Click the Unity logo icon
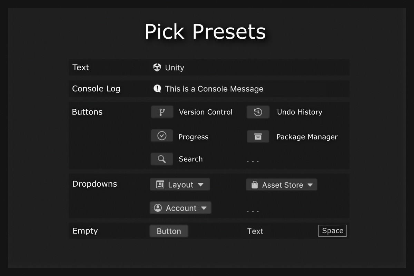This screenshot has width=414, height=276. [157, 68]
